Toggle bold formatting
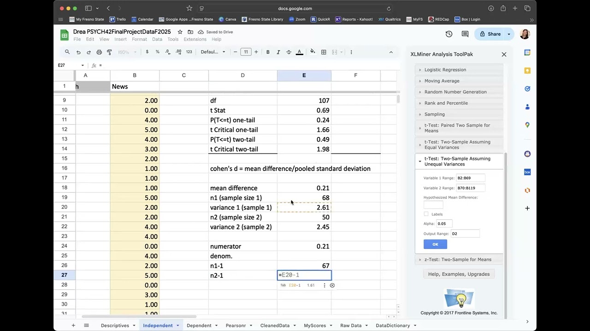 pos(268,52)
